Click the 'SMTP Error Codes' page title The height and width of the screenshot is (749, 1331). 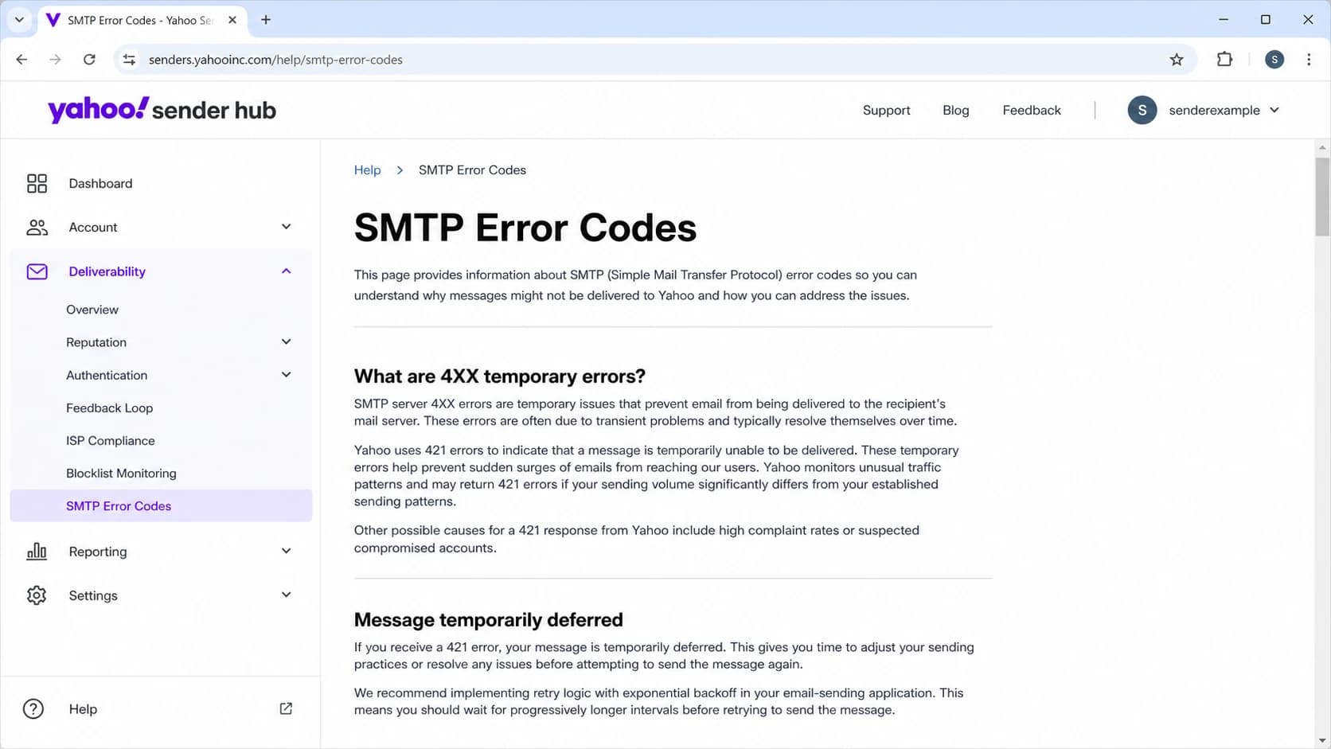click(525, 228)
